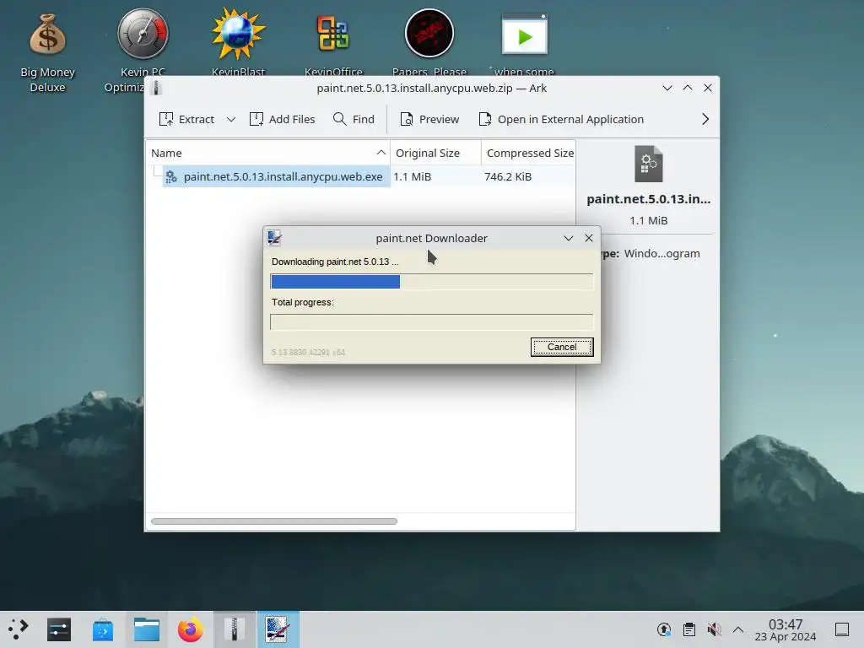Viewport: 864px width, 648px height.
Task: Switch to Ark task in taskbar
Action: point(235,629)
